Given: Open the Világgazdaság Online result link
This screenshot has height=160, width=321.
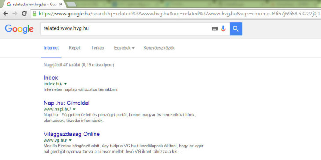Looking at the screenshot, I should pyautogui.click(x=72, y=134).
